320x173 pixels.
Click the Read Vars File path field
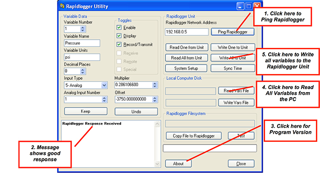pos(190,91)
